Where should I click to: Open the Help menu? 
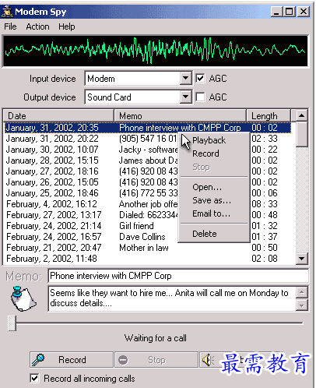click(x=67, y=26)
